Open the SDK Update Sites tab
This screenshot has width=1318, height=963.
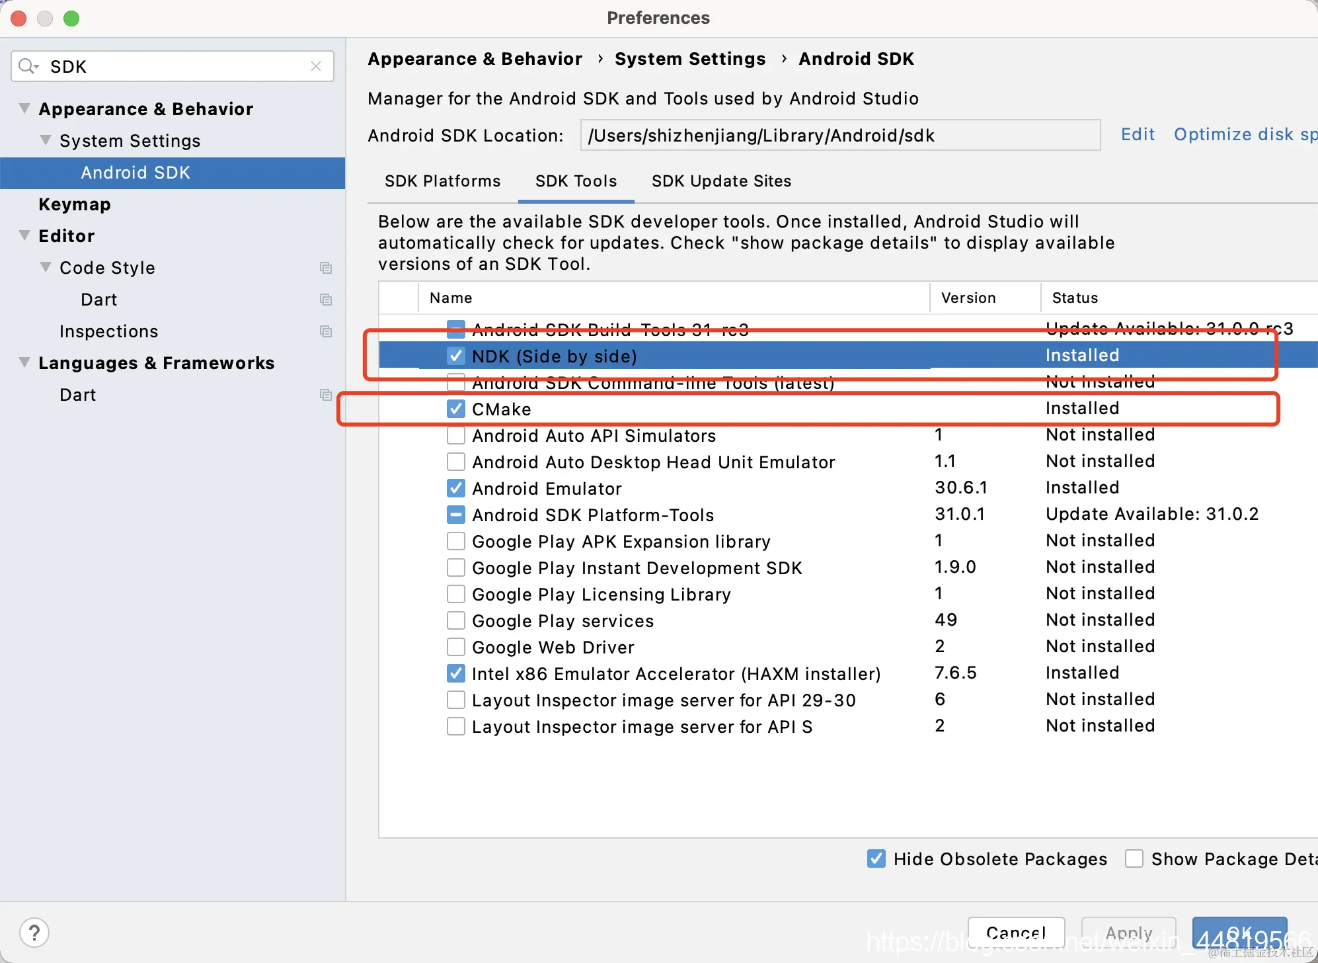coord(721,181)
